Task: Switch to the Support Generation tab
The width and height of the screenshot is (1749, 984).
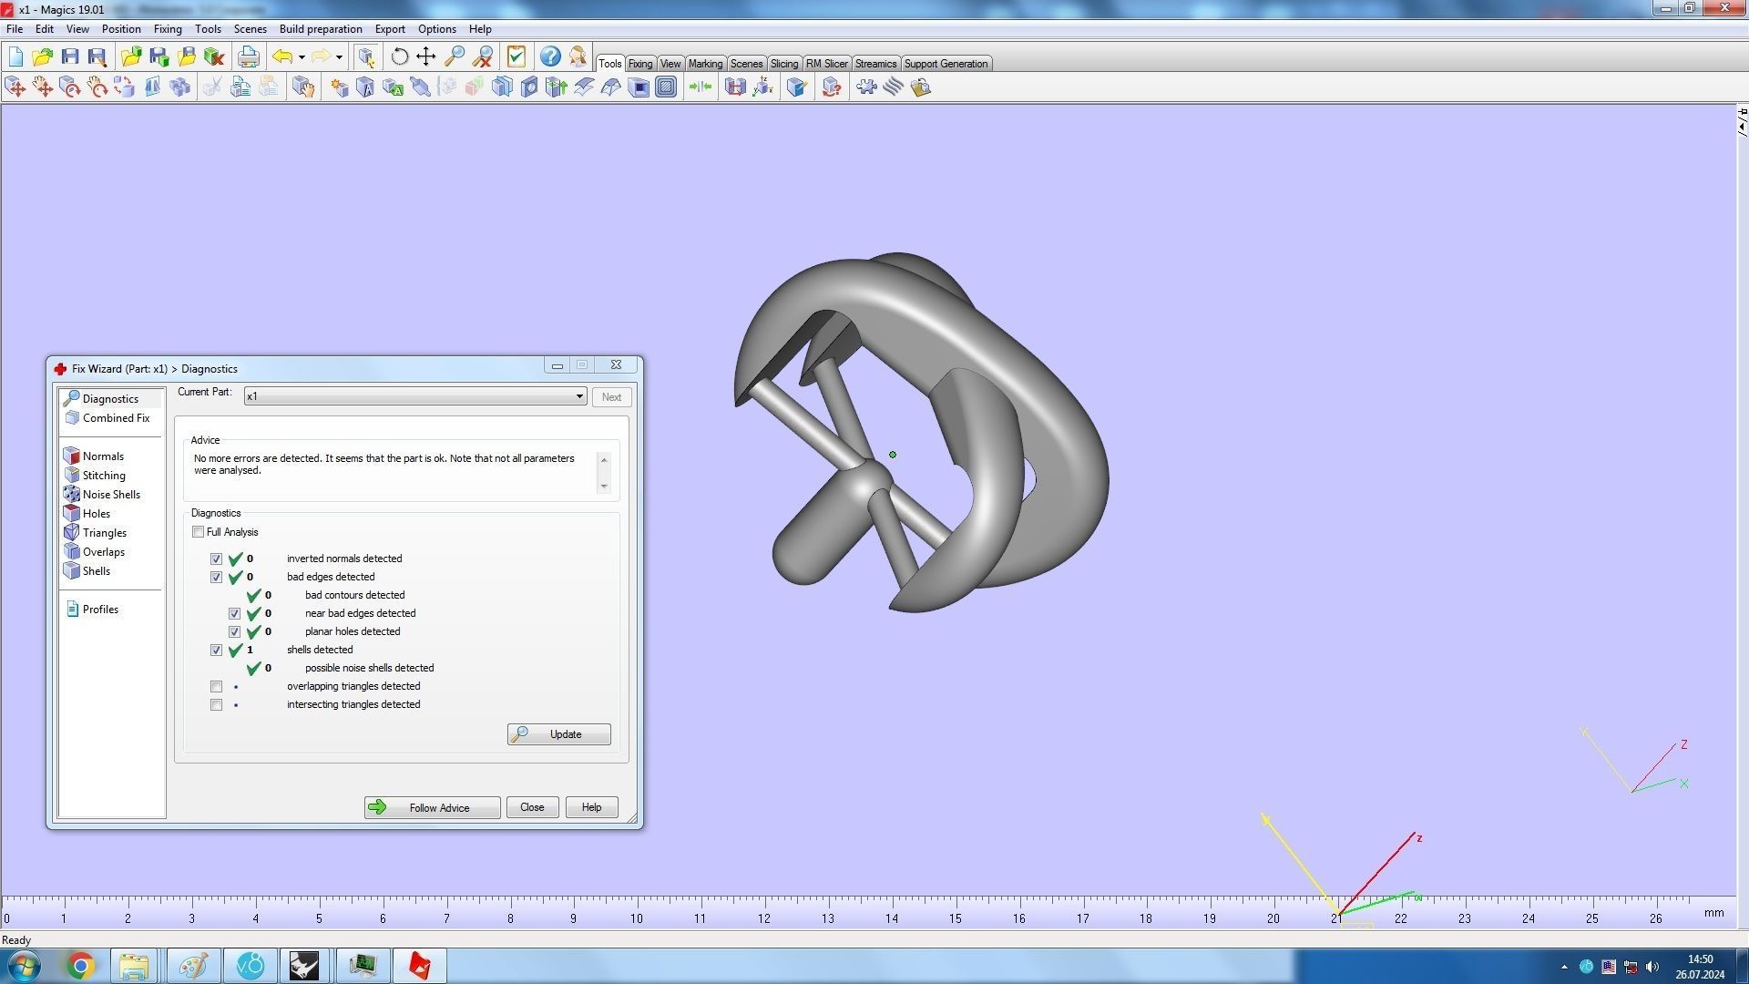Action: 945,64
